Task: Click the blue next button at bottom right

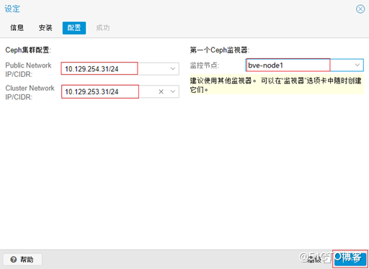Action: point(350,259)
